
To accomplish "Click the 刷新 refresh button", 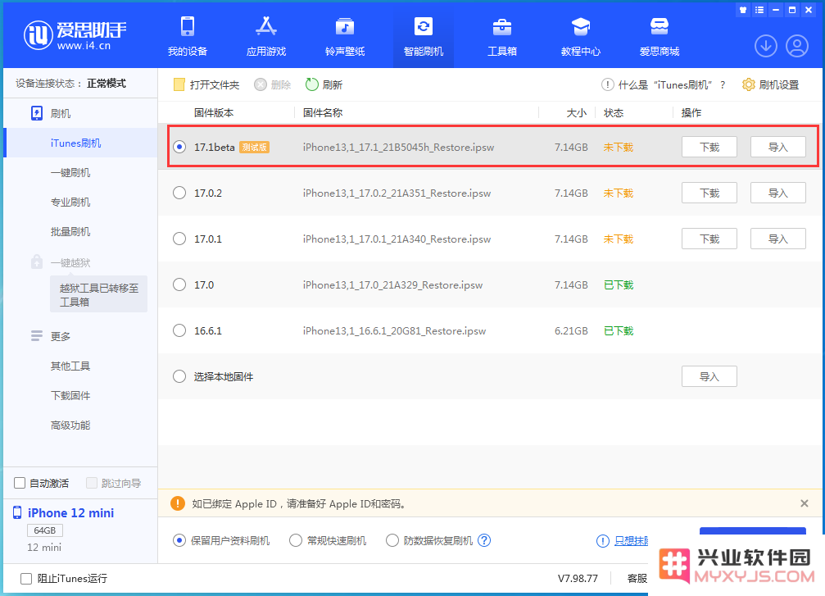I will (x=324, y=84).
